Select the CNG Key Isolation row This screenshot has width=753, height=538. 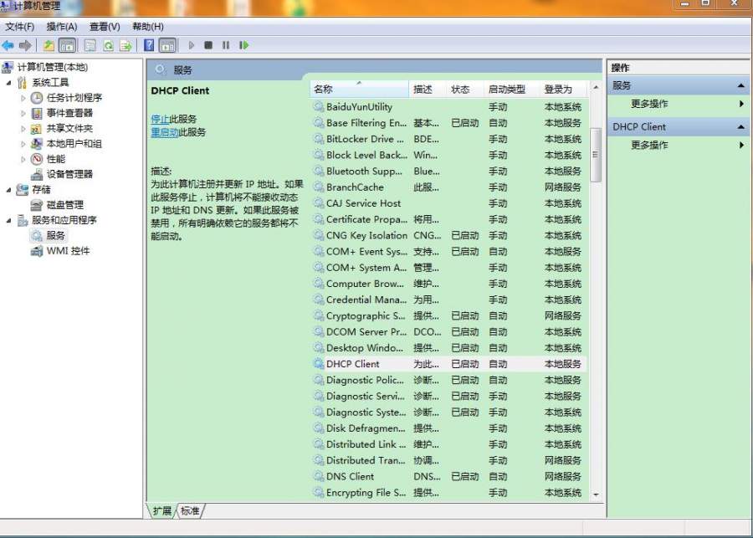[448, 236]
